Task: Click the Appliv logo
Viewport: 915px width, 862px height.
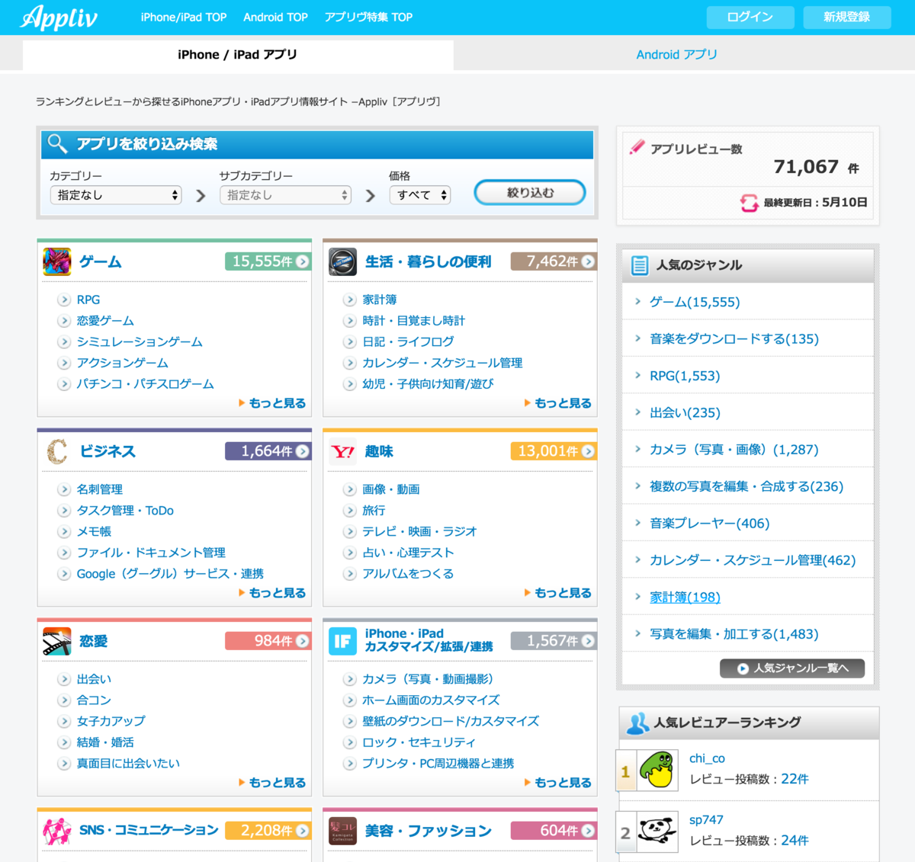Action: point(59,17)
